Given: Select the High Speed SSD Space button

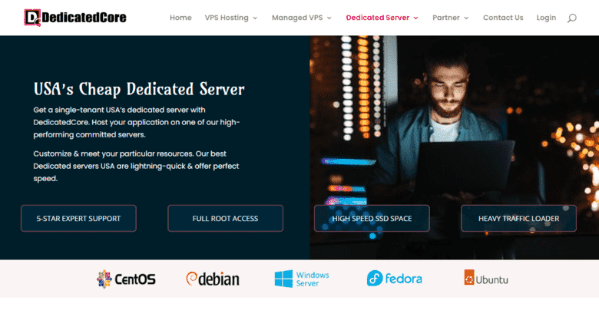Looking at the screenshot, I should [x=372, y=219].
